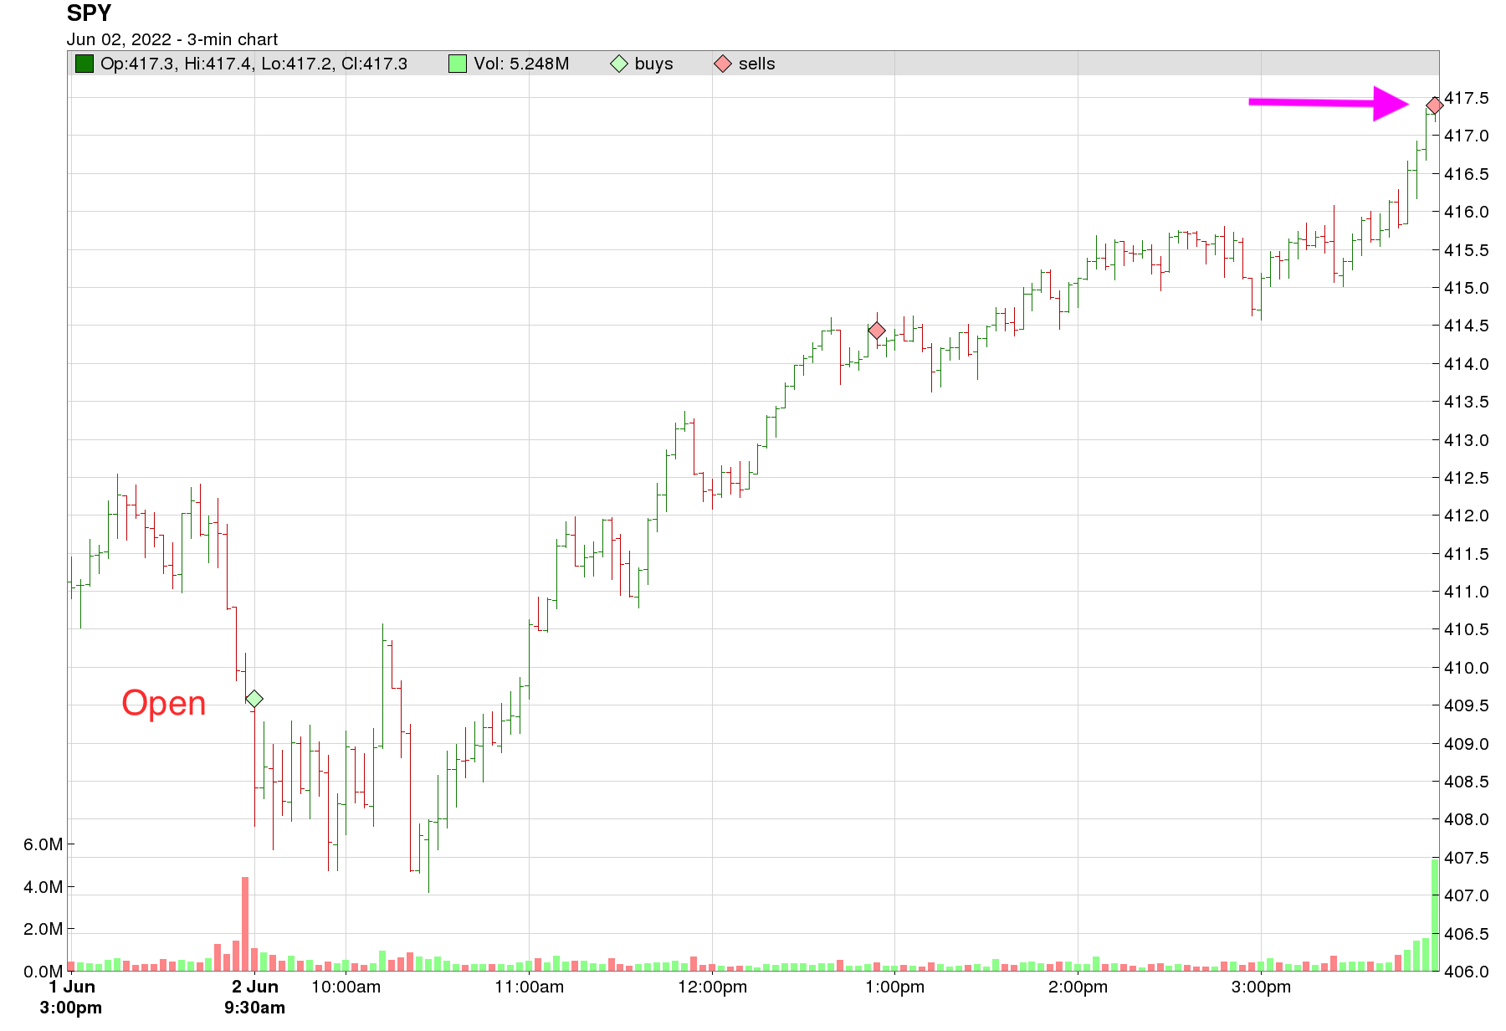Click the 11:00am time axis label
Viewport: 1506px width, 1031px height.
point(529,987)
